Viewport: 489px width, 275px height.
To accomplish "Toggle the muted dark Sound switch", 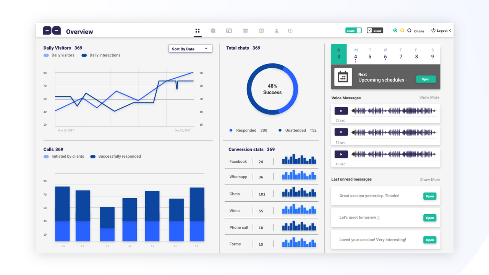I will pos(375,30).
